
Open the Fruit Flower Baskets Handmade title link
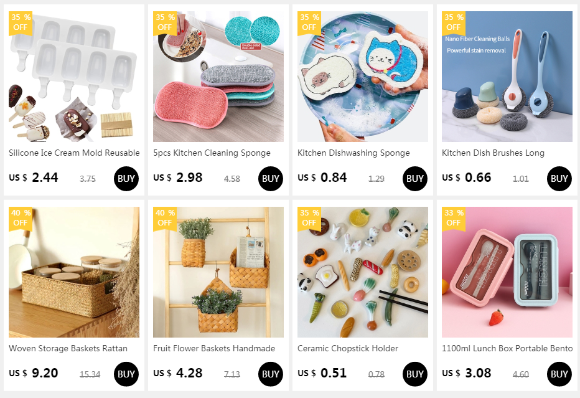pyautogui.click(x=214, y=348)
